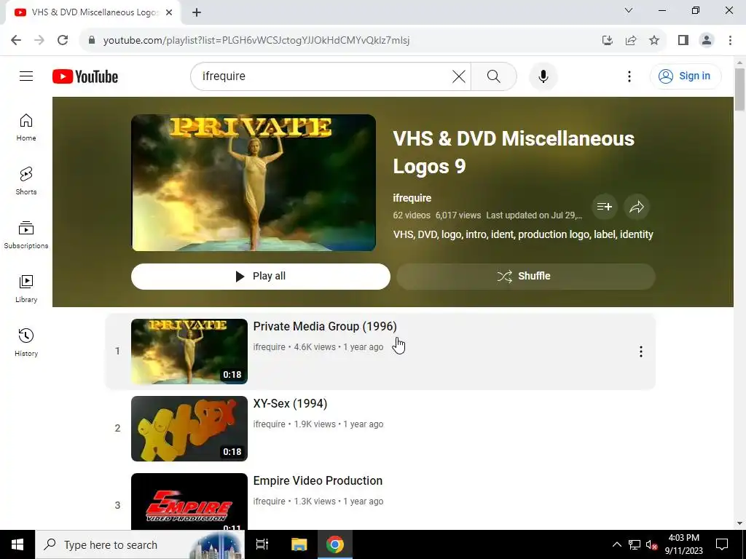Image resolution: width=746 pixels, height=559 pixels.
Task: Start voice search with microphone icon
Action: [x=543, y=76]
